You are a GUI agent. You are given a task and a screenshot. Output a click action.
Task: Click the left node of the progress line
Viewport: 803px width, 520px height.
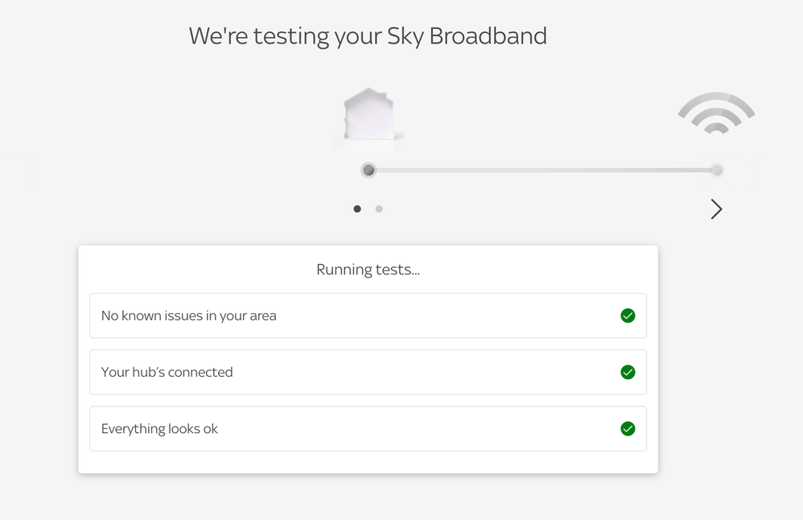(369, 170)
